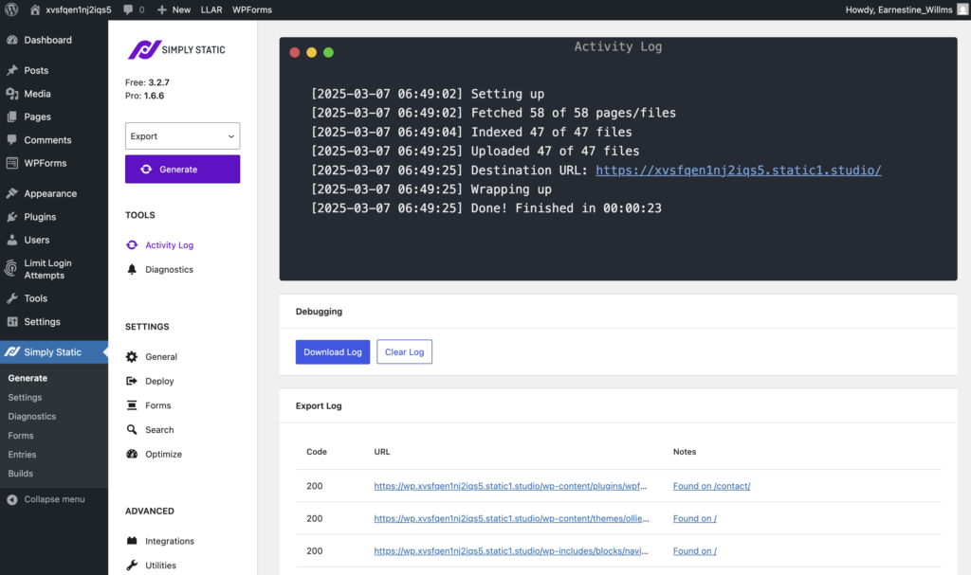
Task: Open the Integrations icon under Advanced
Action: [133, 540]
